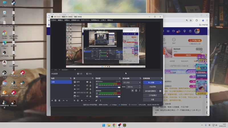The height and width of the screenshot is (128, 228).
Task: Open Chrome profile avatar icon
Action: 203,20
